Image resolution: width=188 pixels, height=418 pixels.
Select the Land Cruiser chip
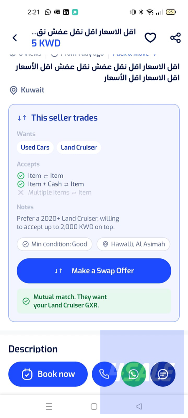coord(79,148)
